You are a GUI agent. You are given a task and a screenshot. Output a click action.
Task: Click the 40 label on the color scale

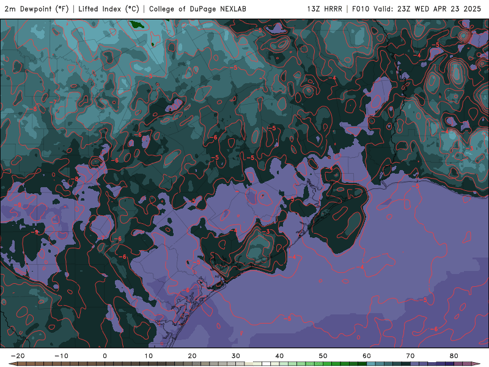pyautogui.click(x=279, y=356)
